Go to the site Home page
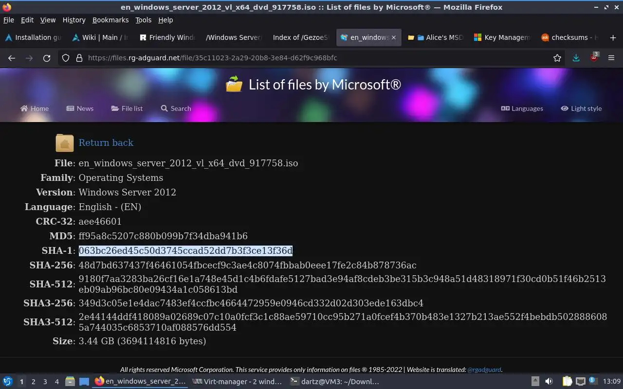Viewport: 623px width, 389px height. (x=35, y=108)
